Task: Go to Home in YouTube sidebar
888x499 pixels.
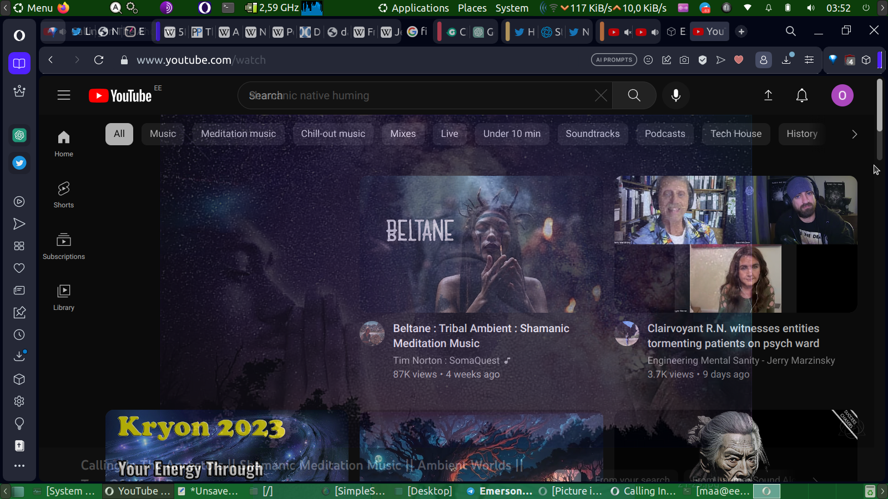Action: coord(64,144)
